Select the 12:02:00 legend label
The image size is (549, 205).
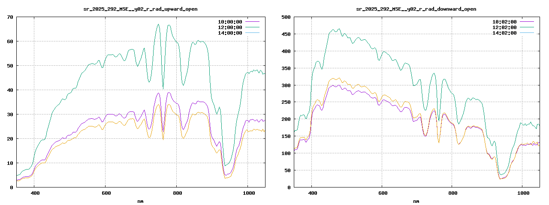pos(504,27)
